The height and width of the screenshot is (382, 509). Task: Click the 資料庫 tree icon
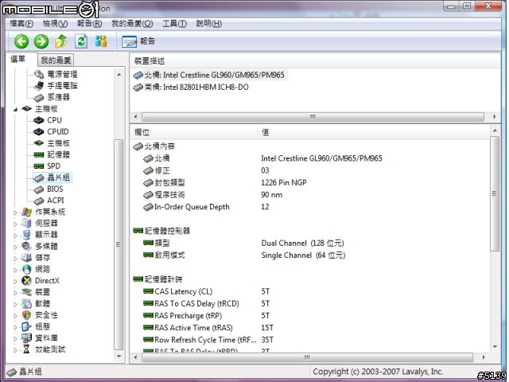tap(26, 337)
